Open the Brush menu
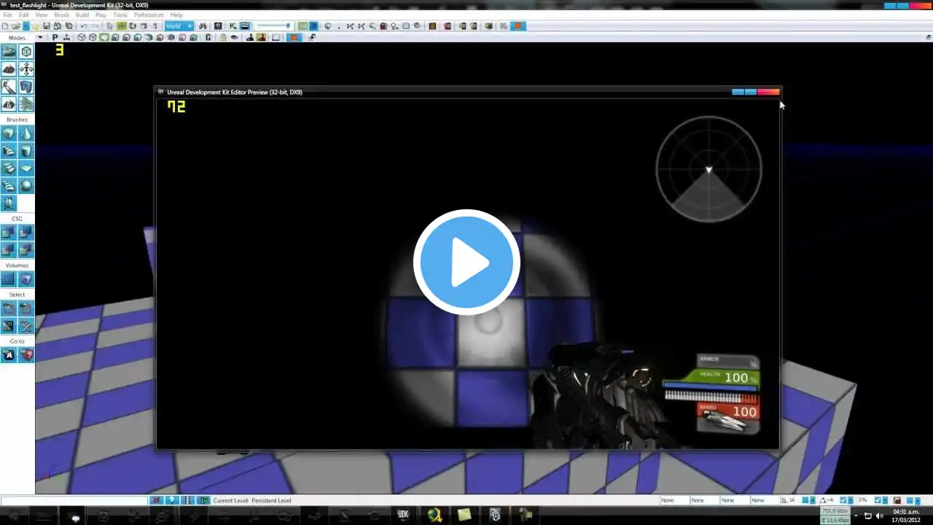Screen dimensions: 933x525 [x=61, y=15]
